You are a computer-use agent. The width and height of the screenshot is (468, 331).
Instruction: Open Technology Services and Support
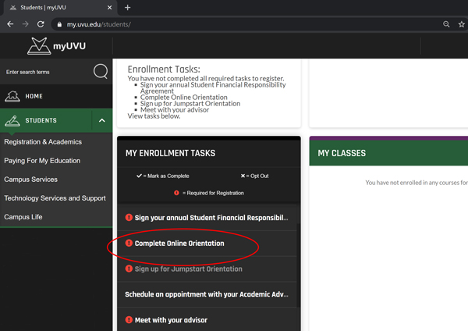pos(55,198)
